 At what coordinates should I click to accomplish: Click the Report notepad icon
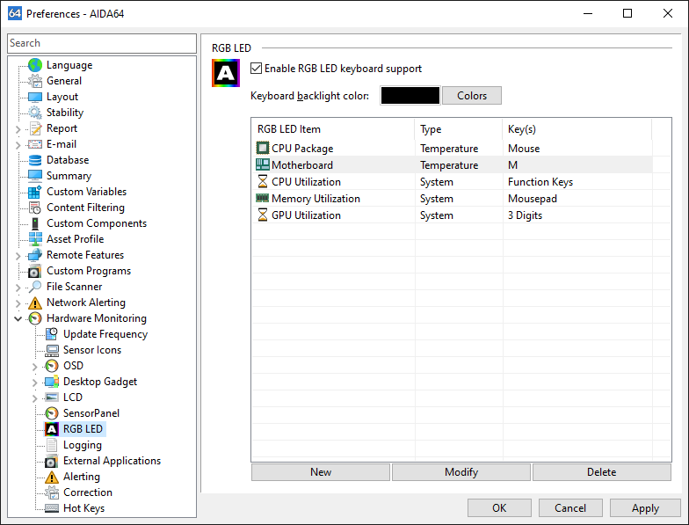pyautogui.click(x=35, y=128)
